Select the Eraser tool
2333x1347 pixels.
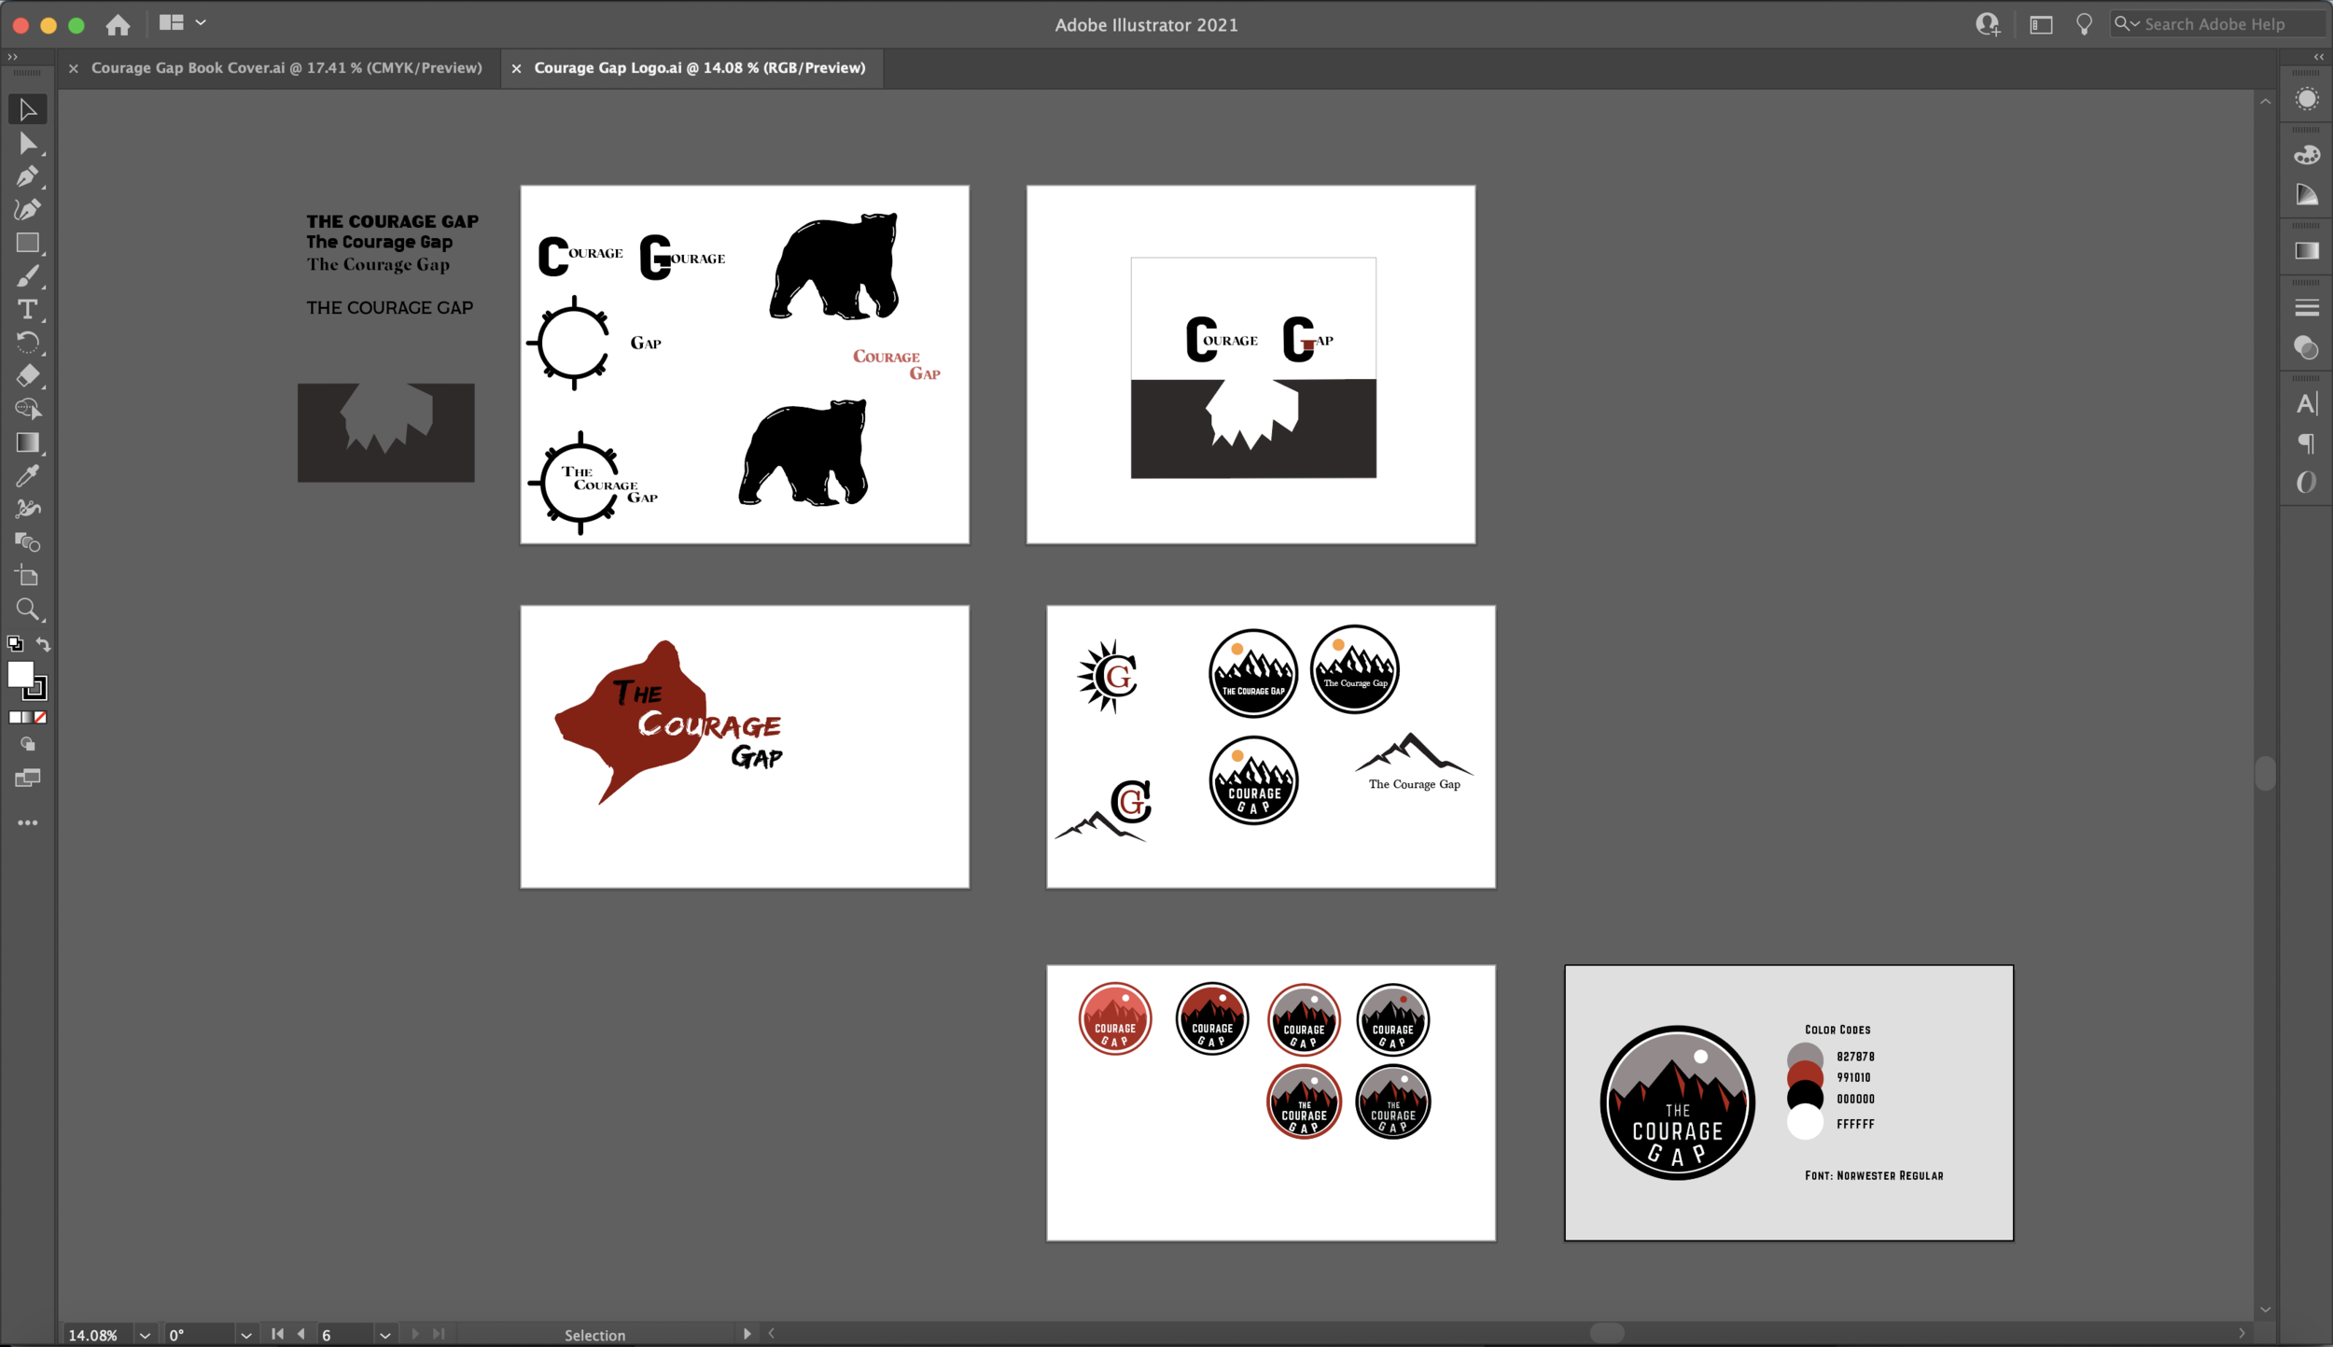point(27,375)
